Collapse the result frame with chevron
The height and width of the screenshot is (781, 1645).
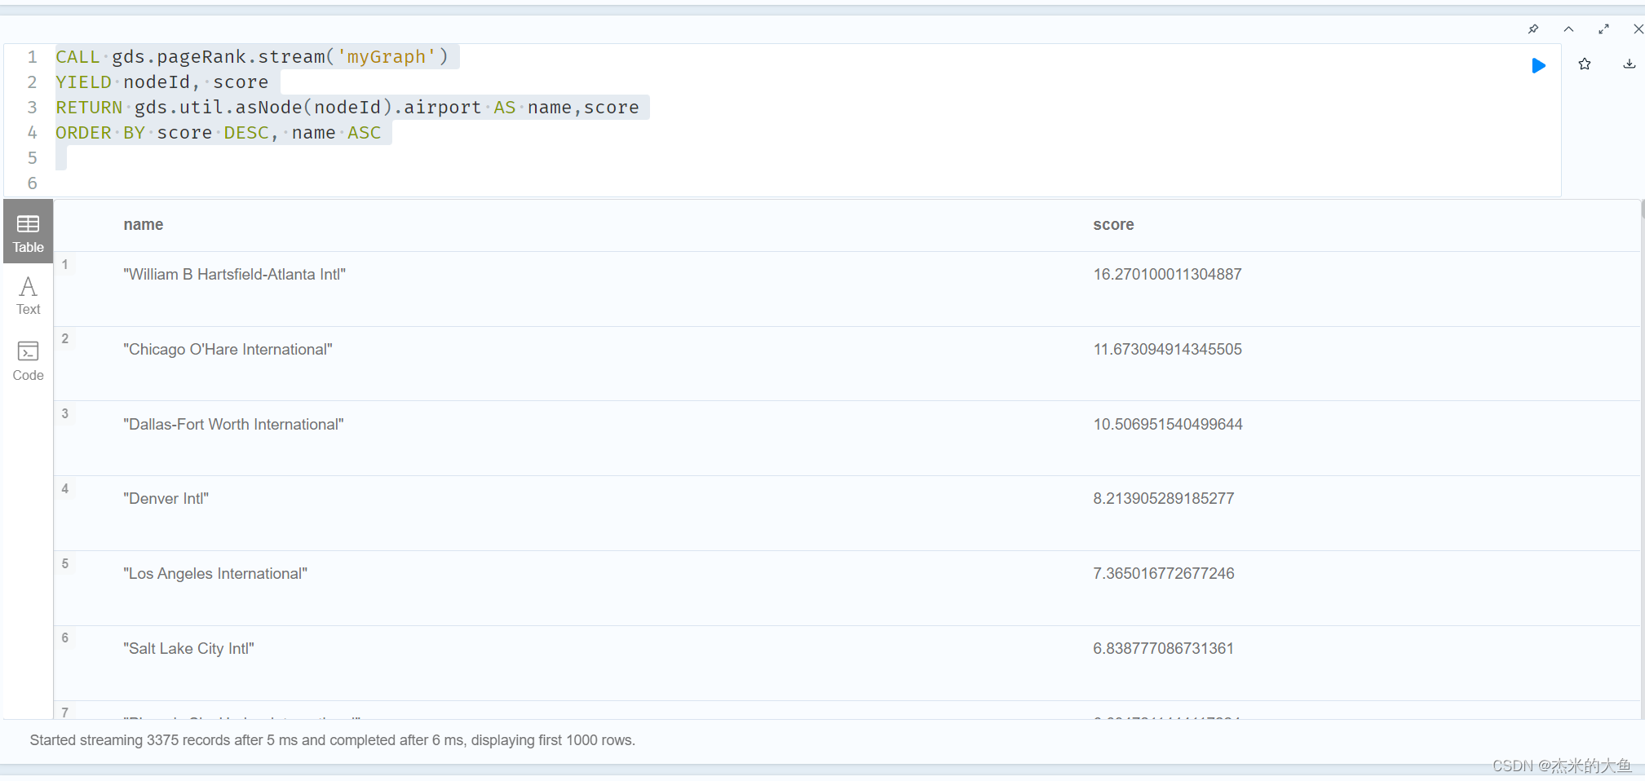[1568, 29]
